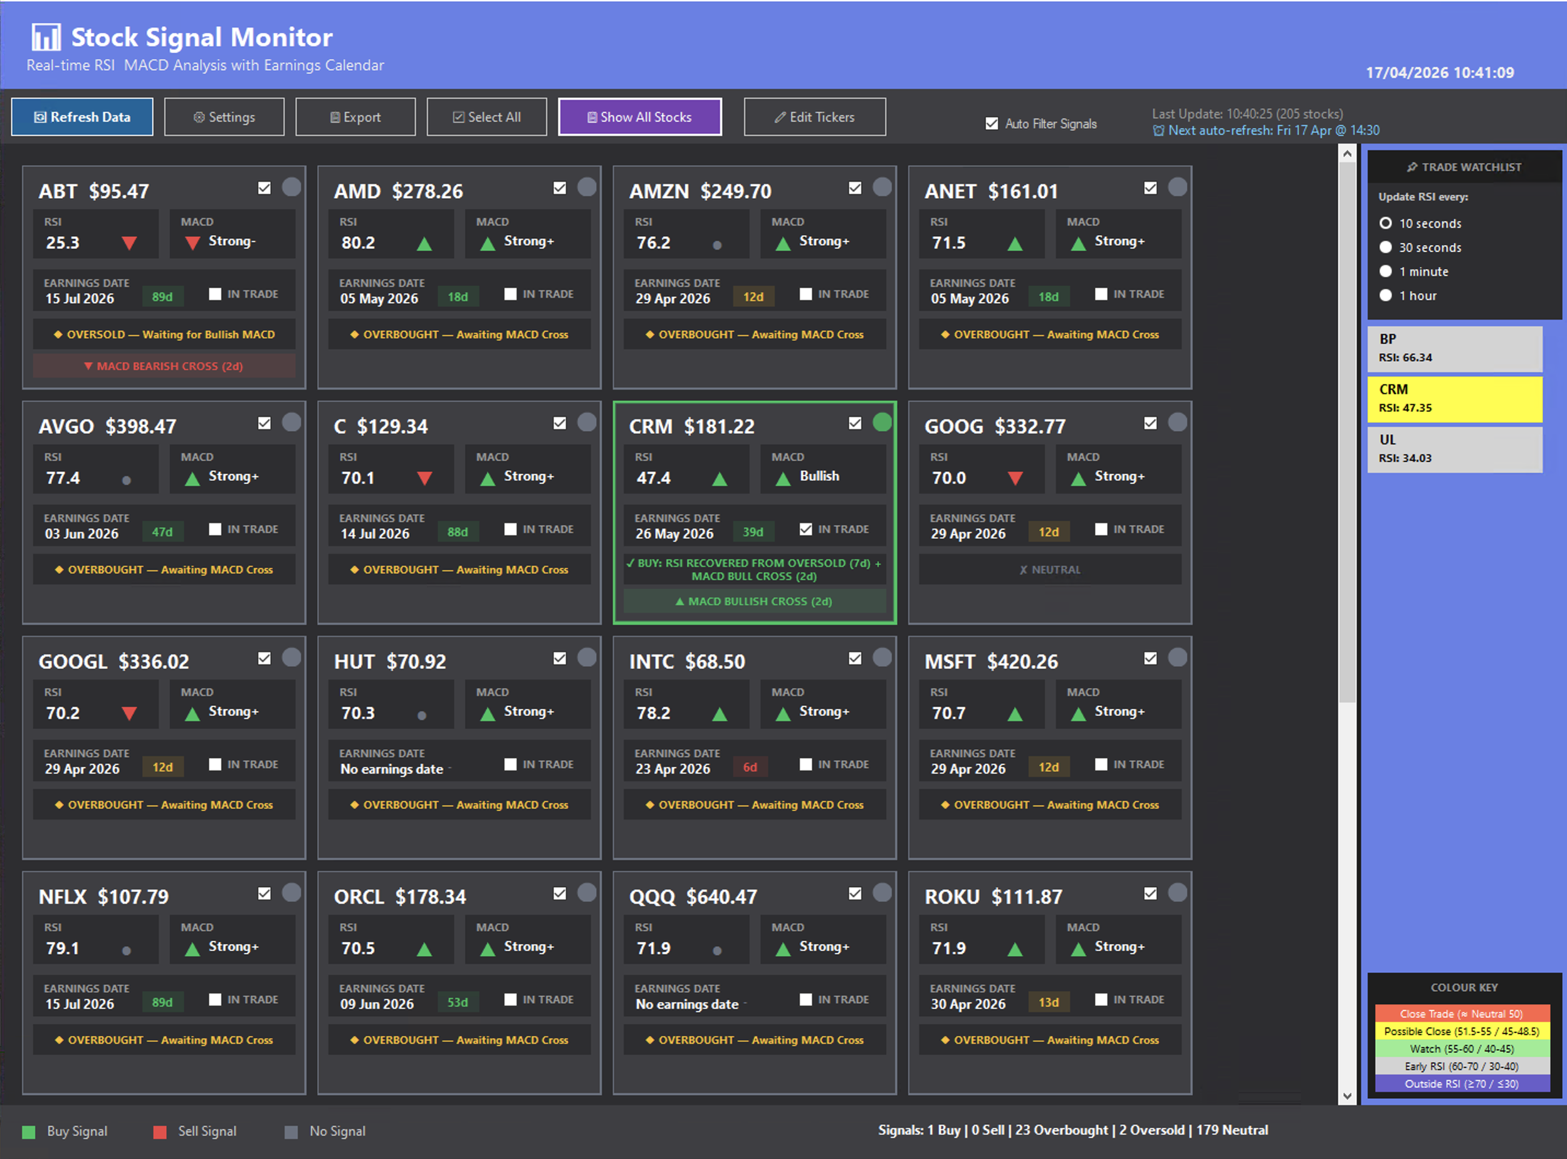Click the CRM MACD Bullish Cross (2d) banner
Screen dimensions: 1567x1159
coord(754,600)
